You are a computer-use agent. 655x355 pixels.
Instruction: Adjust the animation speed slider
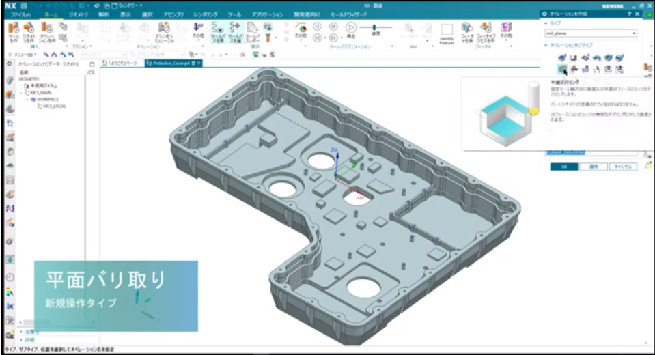[x=375, y=27]
